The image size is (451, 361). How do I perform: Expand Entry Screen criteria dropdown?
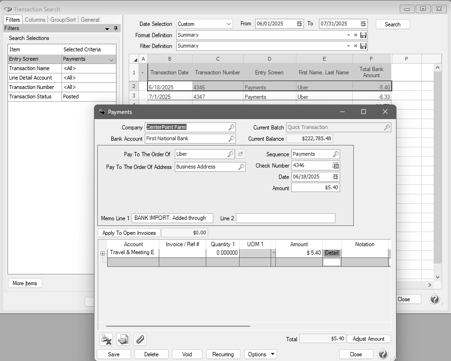111,59
